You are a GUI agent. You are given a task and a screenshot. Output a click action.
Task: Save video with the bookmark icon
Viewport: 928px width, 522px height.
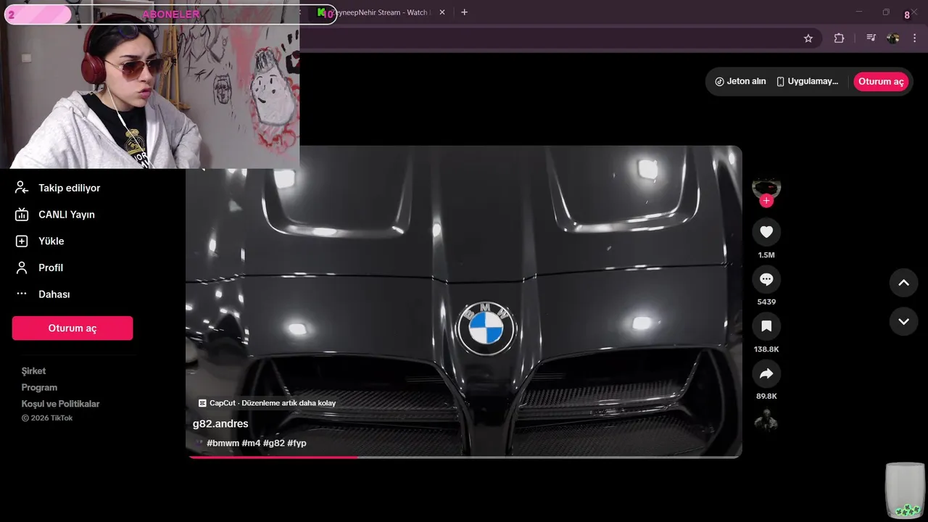766,326
